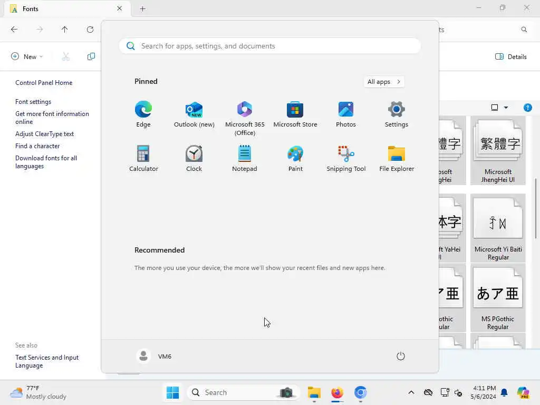Launch Snipping Tool from Start menu
This screenshot has height=405, width=540.
point(346,159)
